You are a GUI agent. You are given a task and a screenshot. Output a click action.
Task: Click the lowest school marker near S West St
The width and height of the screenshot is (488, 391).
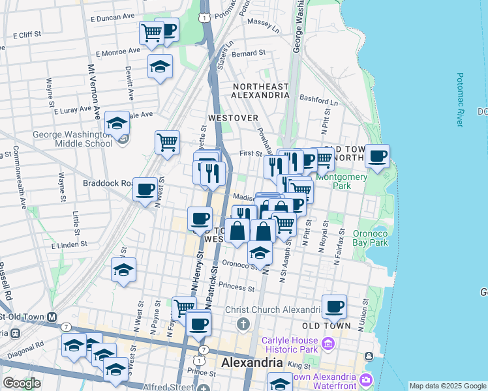pos(115,369)
